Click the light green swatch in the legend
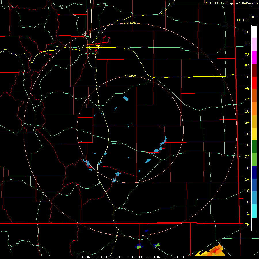Viewport: 259px width, 259px height. (x=254, y=159)
